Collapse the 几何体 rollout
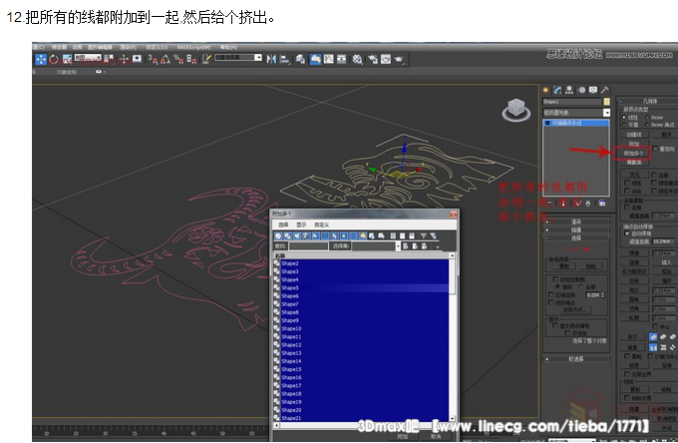Screen dimensions: 678x443 coord(649,101)
